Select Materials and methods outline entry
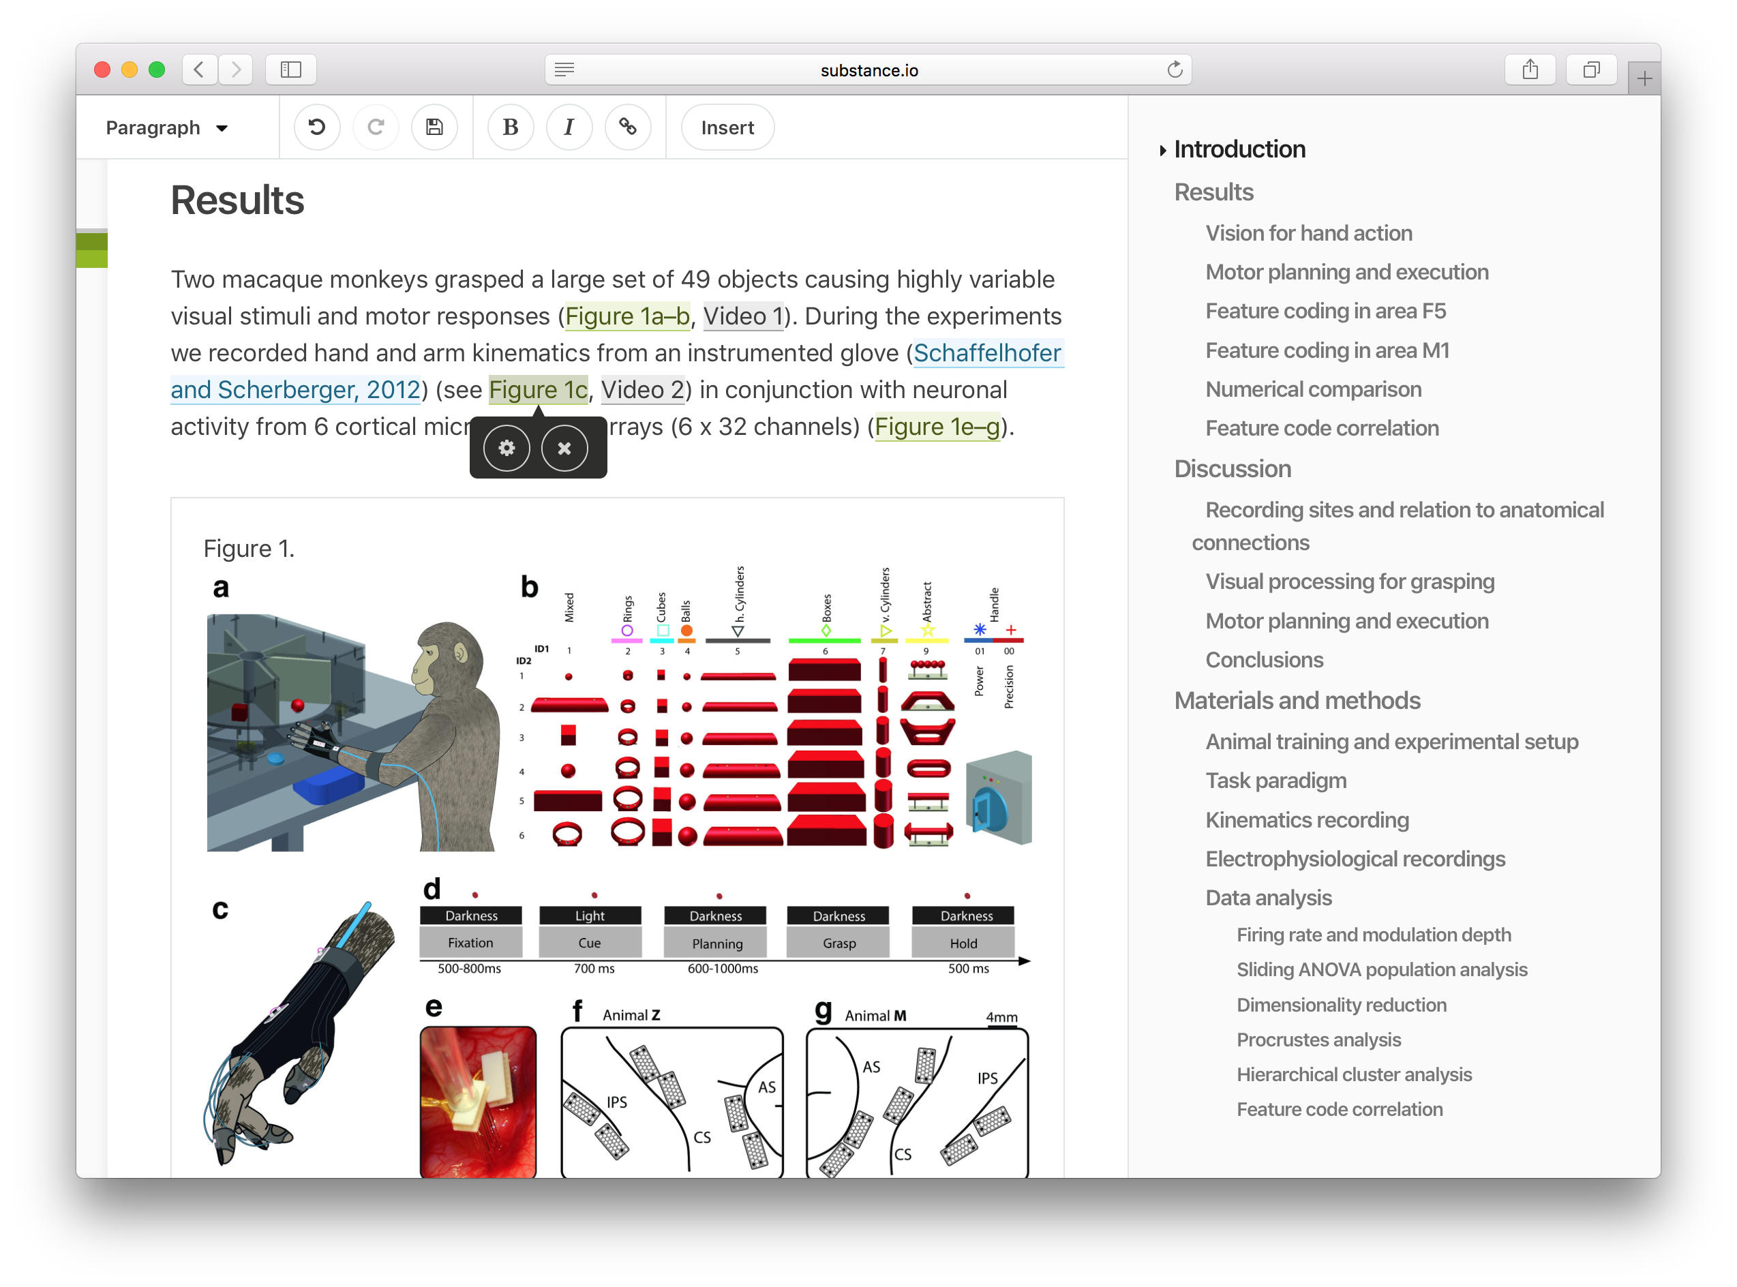The image size is (1737, 1287). pos(1296,700)
